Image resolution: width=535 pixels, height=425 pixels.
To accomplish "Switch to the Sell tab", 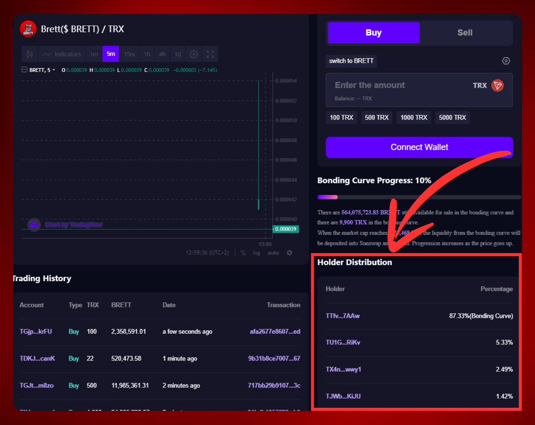I will (x=464, y=33).
